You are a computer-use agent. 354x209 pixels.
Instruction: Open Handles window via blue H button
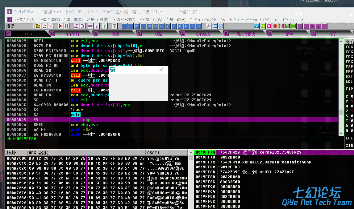click(x=155, y=26)
